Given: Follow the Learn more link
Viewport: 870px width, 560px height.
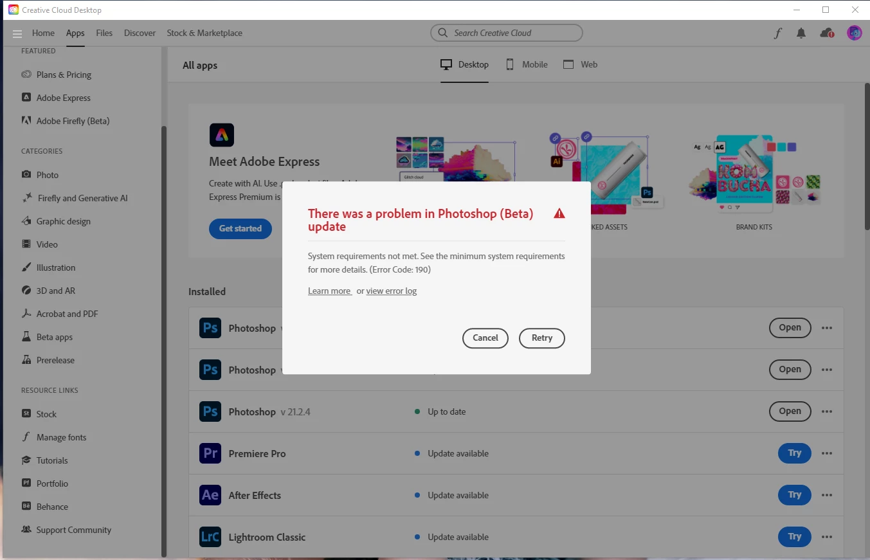Looking at the screenshot, I should click(329, 291).
